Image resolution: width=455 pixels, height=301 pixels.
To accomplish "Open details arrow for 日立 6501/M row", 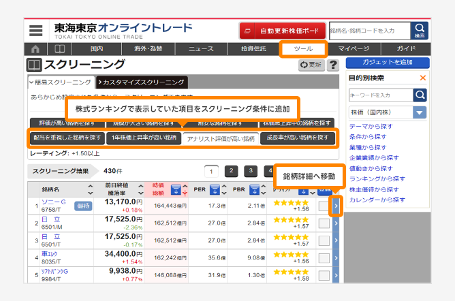I will click(336, 223).
